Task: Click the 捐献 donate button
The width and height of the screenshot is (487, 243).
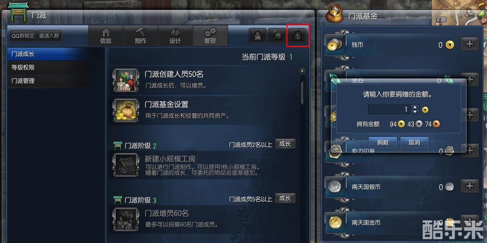Action: tap(383, 143)
